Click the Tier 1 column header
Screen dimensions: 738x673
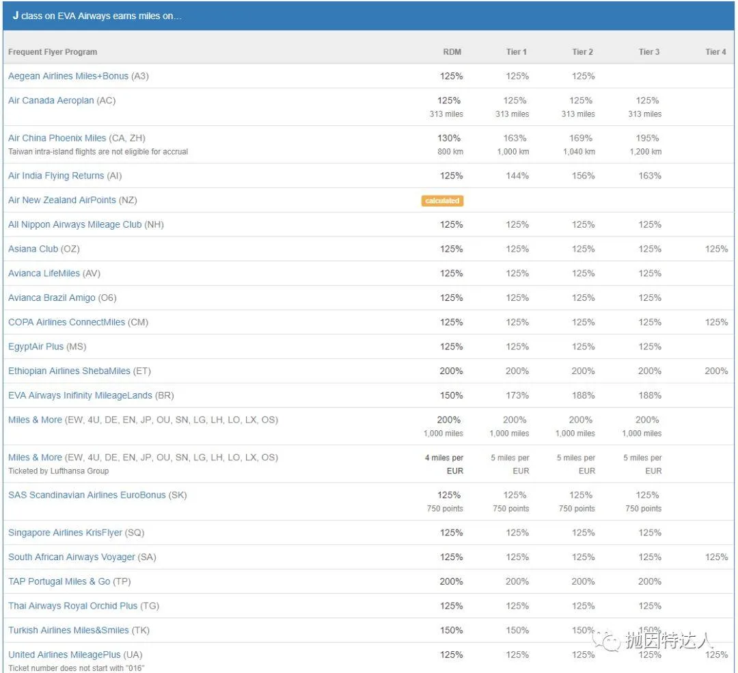coord(517,52)
